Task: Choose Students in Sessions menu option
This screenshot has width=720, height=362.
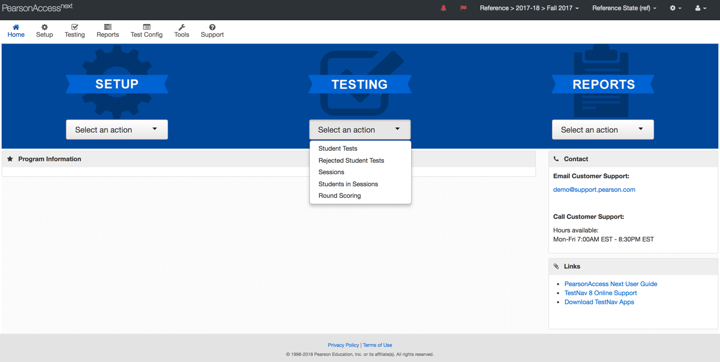Action: (348, 184)
